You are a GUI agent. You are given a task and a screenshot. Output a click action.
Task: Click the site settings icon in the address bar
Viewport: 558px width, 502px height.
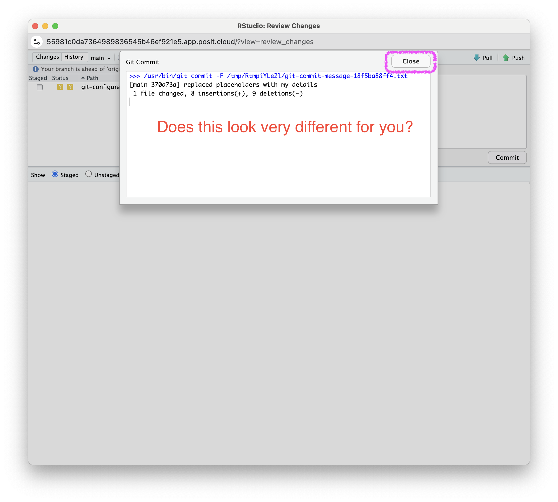(37, 42)
